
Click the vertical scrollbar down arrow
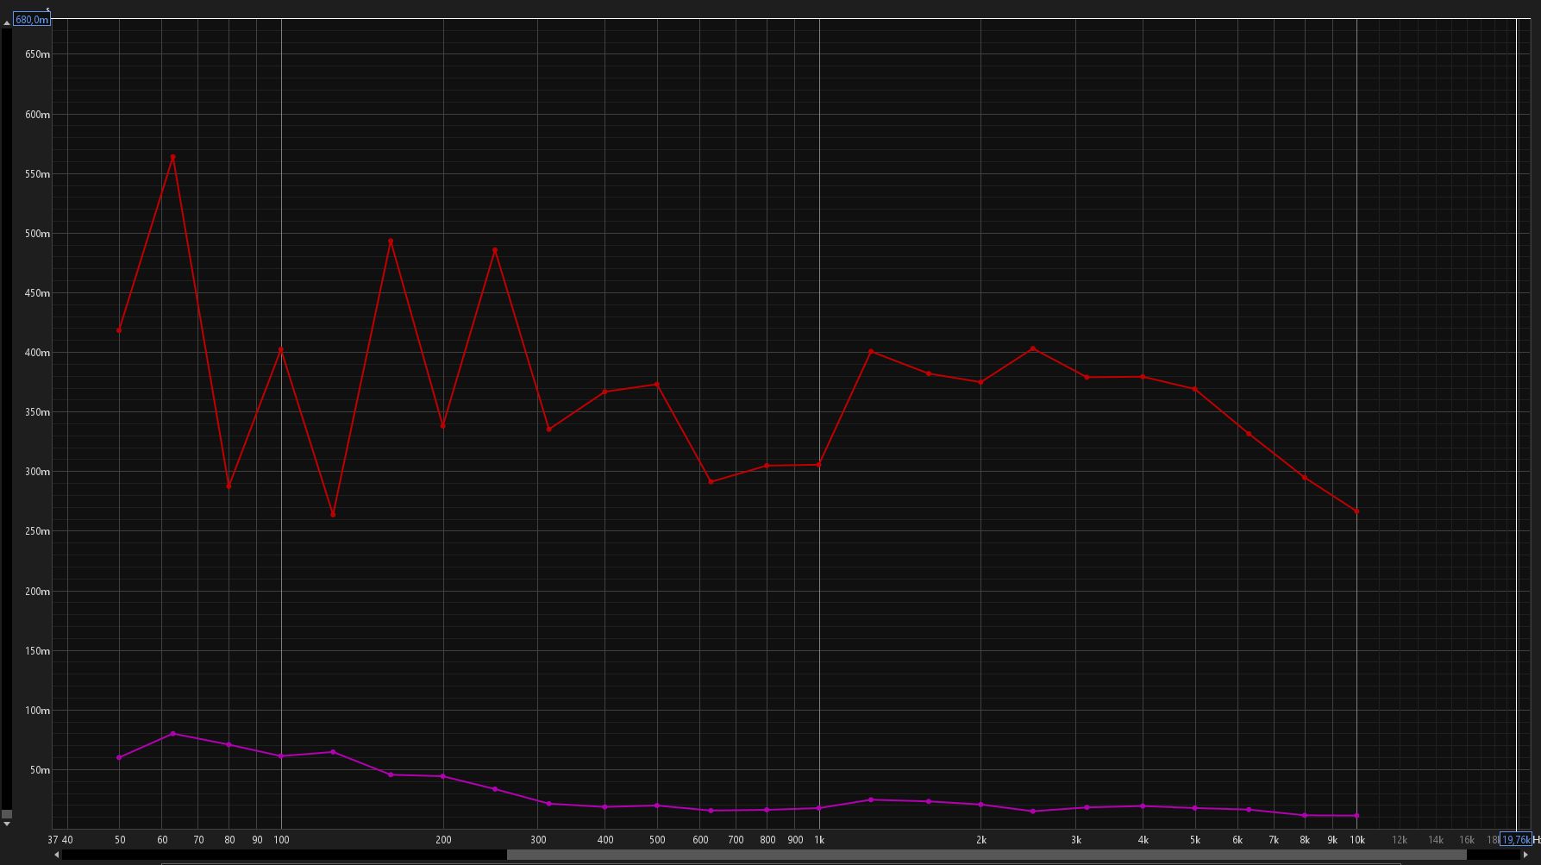6,824
